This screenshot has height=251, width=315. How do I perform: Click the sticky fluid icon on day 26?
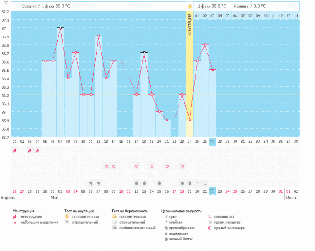tap(205, 183)
